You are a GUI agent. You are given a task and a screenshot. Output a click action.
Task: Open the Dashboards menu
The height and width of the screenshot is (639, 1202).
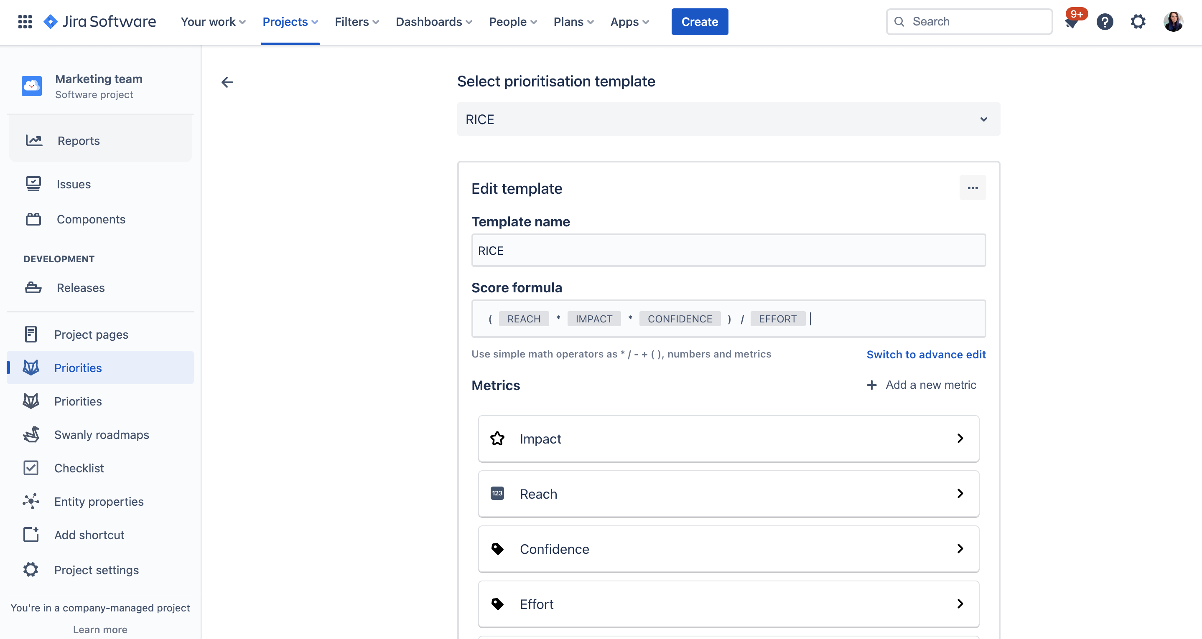coord(433,21)
